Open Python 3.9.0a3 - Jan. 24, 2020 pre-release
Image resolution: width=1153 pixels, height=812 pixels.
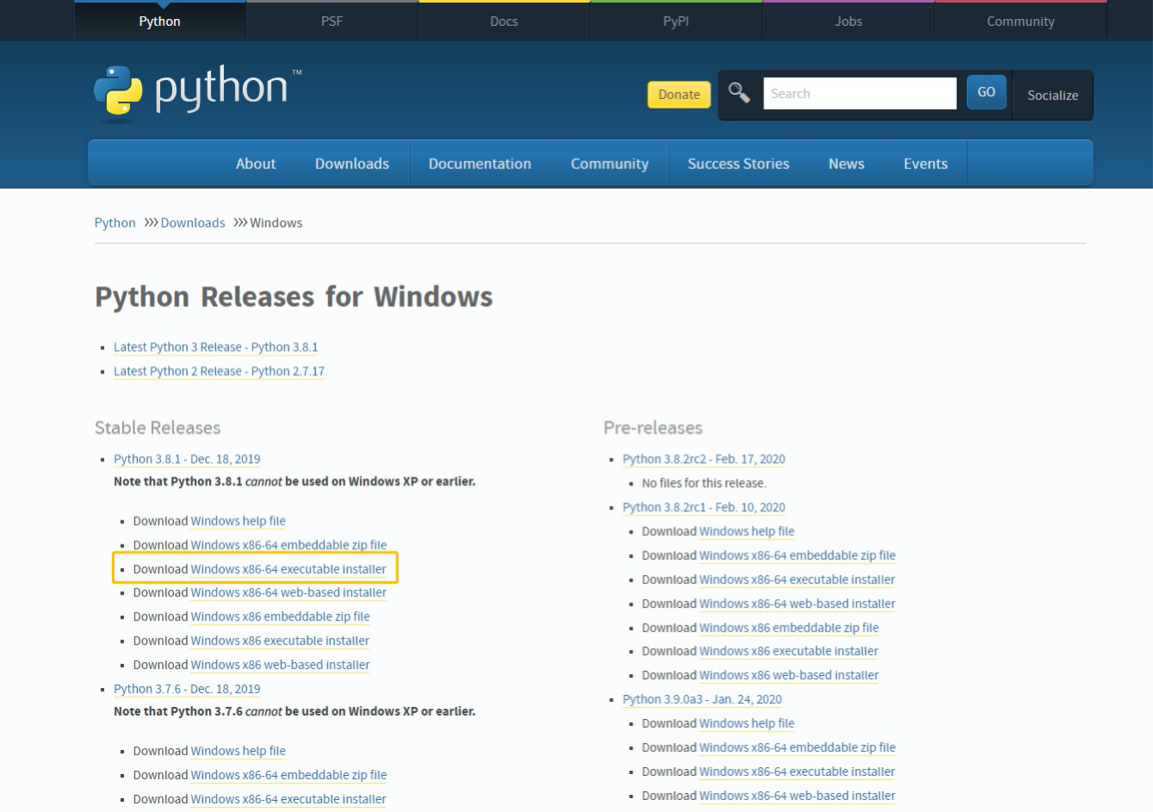pyautogui.click(x=703, y=699)
